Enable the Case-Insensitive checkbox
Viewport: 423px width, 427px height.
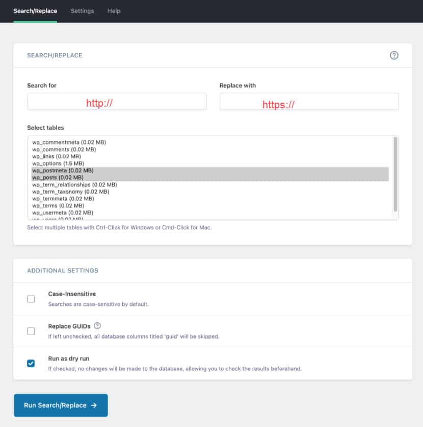[31, 299]
